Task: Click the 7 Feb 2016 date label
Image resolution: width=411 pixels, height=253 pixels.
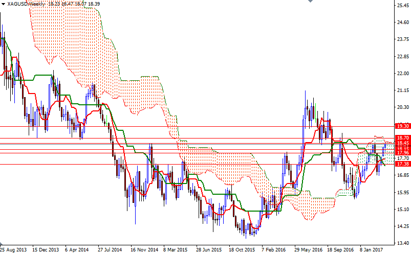Action: 273,250
